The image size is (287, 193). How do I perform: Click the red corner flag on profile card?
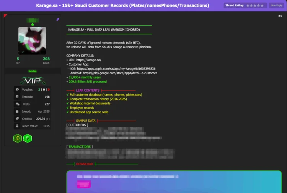pos(5,16)
